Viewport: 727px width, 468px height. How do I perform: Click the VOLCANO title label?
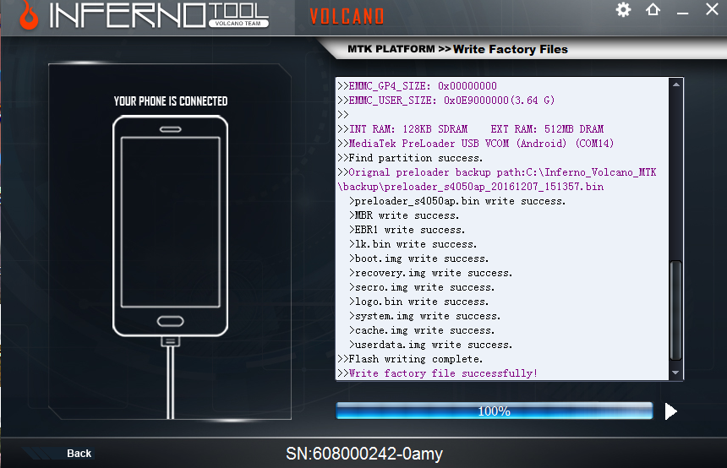[x=347, y=17]
